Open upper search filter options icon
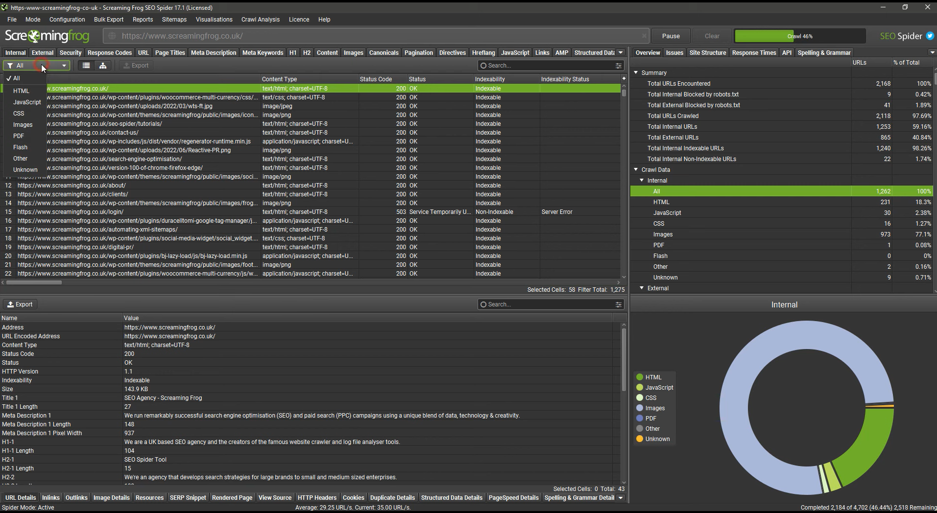 [x=619, y=66]
